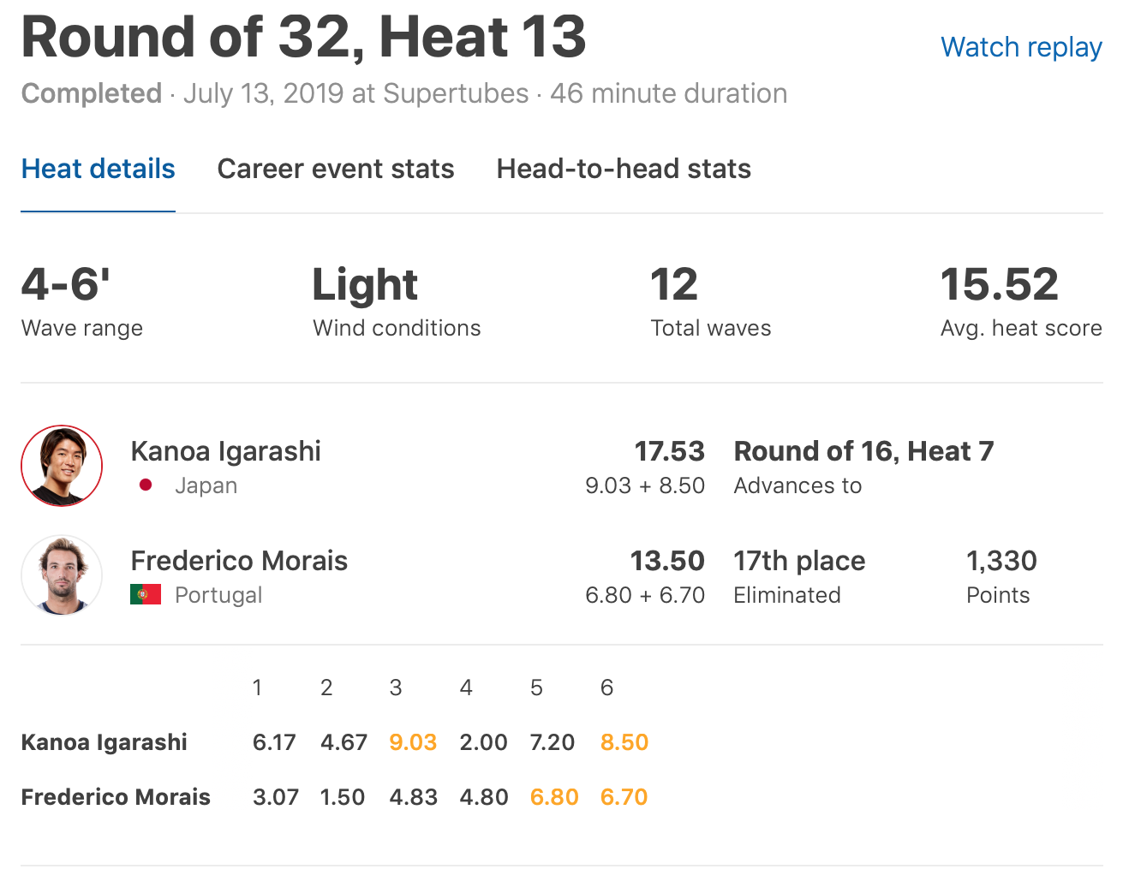Image resolution: width=1129 pixels, height=887 pixels.
Task: Click the 1,330 points value
Action: point(1001,561)
